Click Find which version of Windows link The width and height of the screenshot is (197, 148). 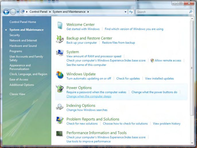(134, 29)
